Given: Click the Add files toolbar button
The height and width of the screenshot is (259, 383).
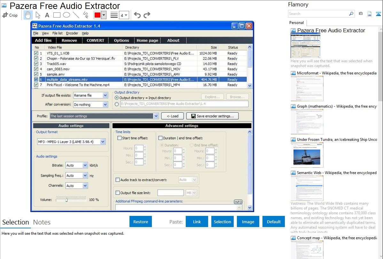Looking at the screenshot, I should [x=43, y=41].
